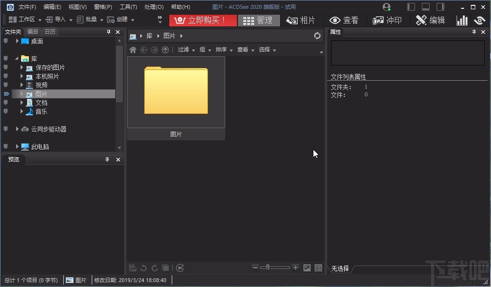
Task: Start a slideshow with the play icon
Action: pos(180,267)
